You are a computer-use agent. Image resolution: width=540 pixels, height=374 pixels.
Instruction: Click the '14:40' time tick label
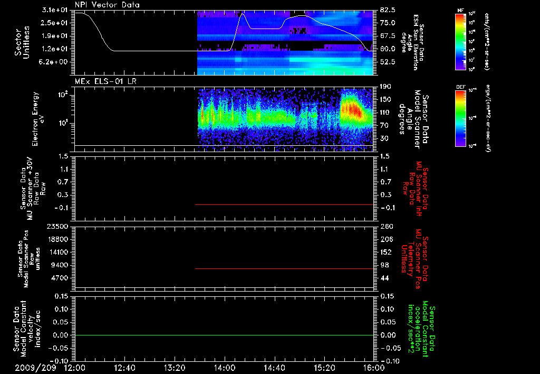click(274, 368)
